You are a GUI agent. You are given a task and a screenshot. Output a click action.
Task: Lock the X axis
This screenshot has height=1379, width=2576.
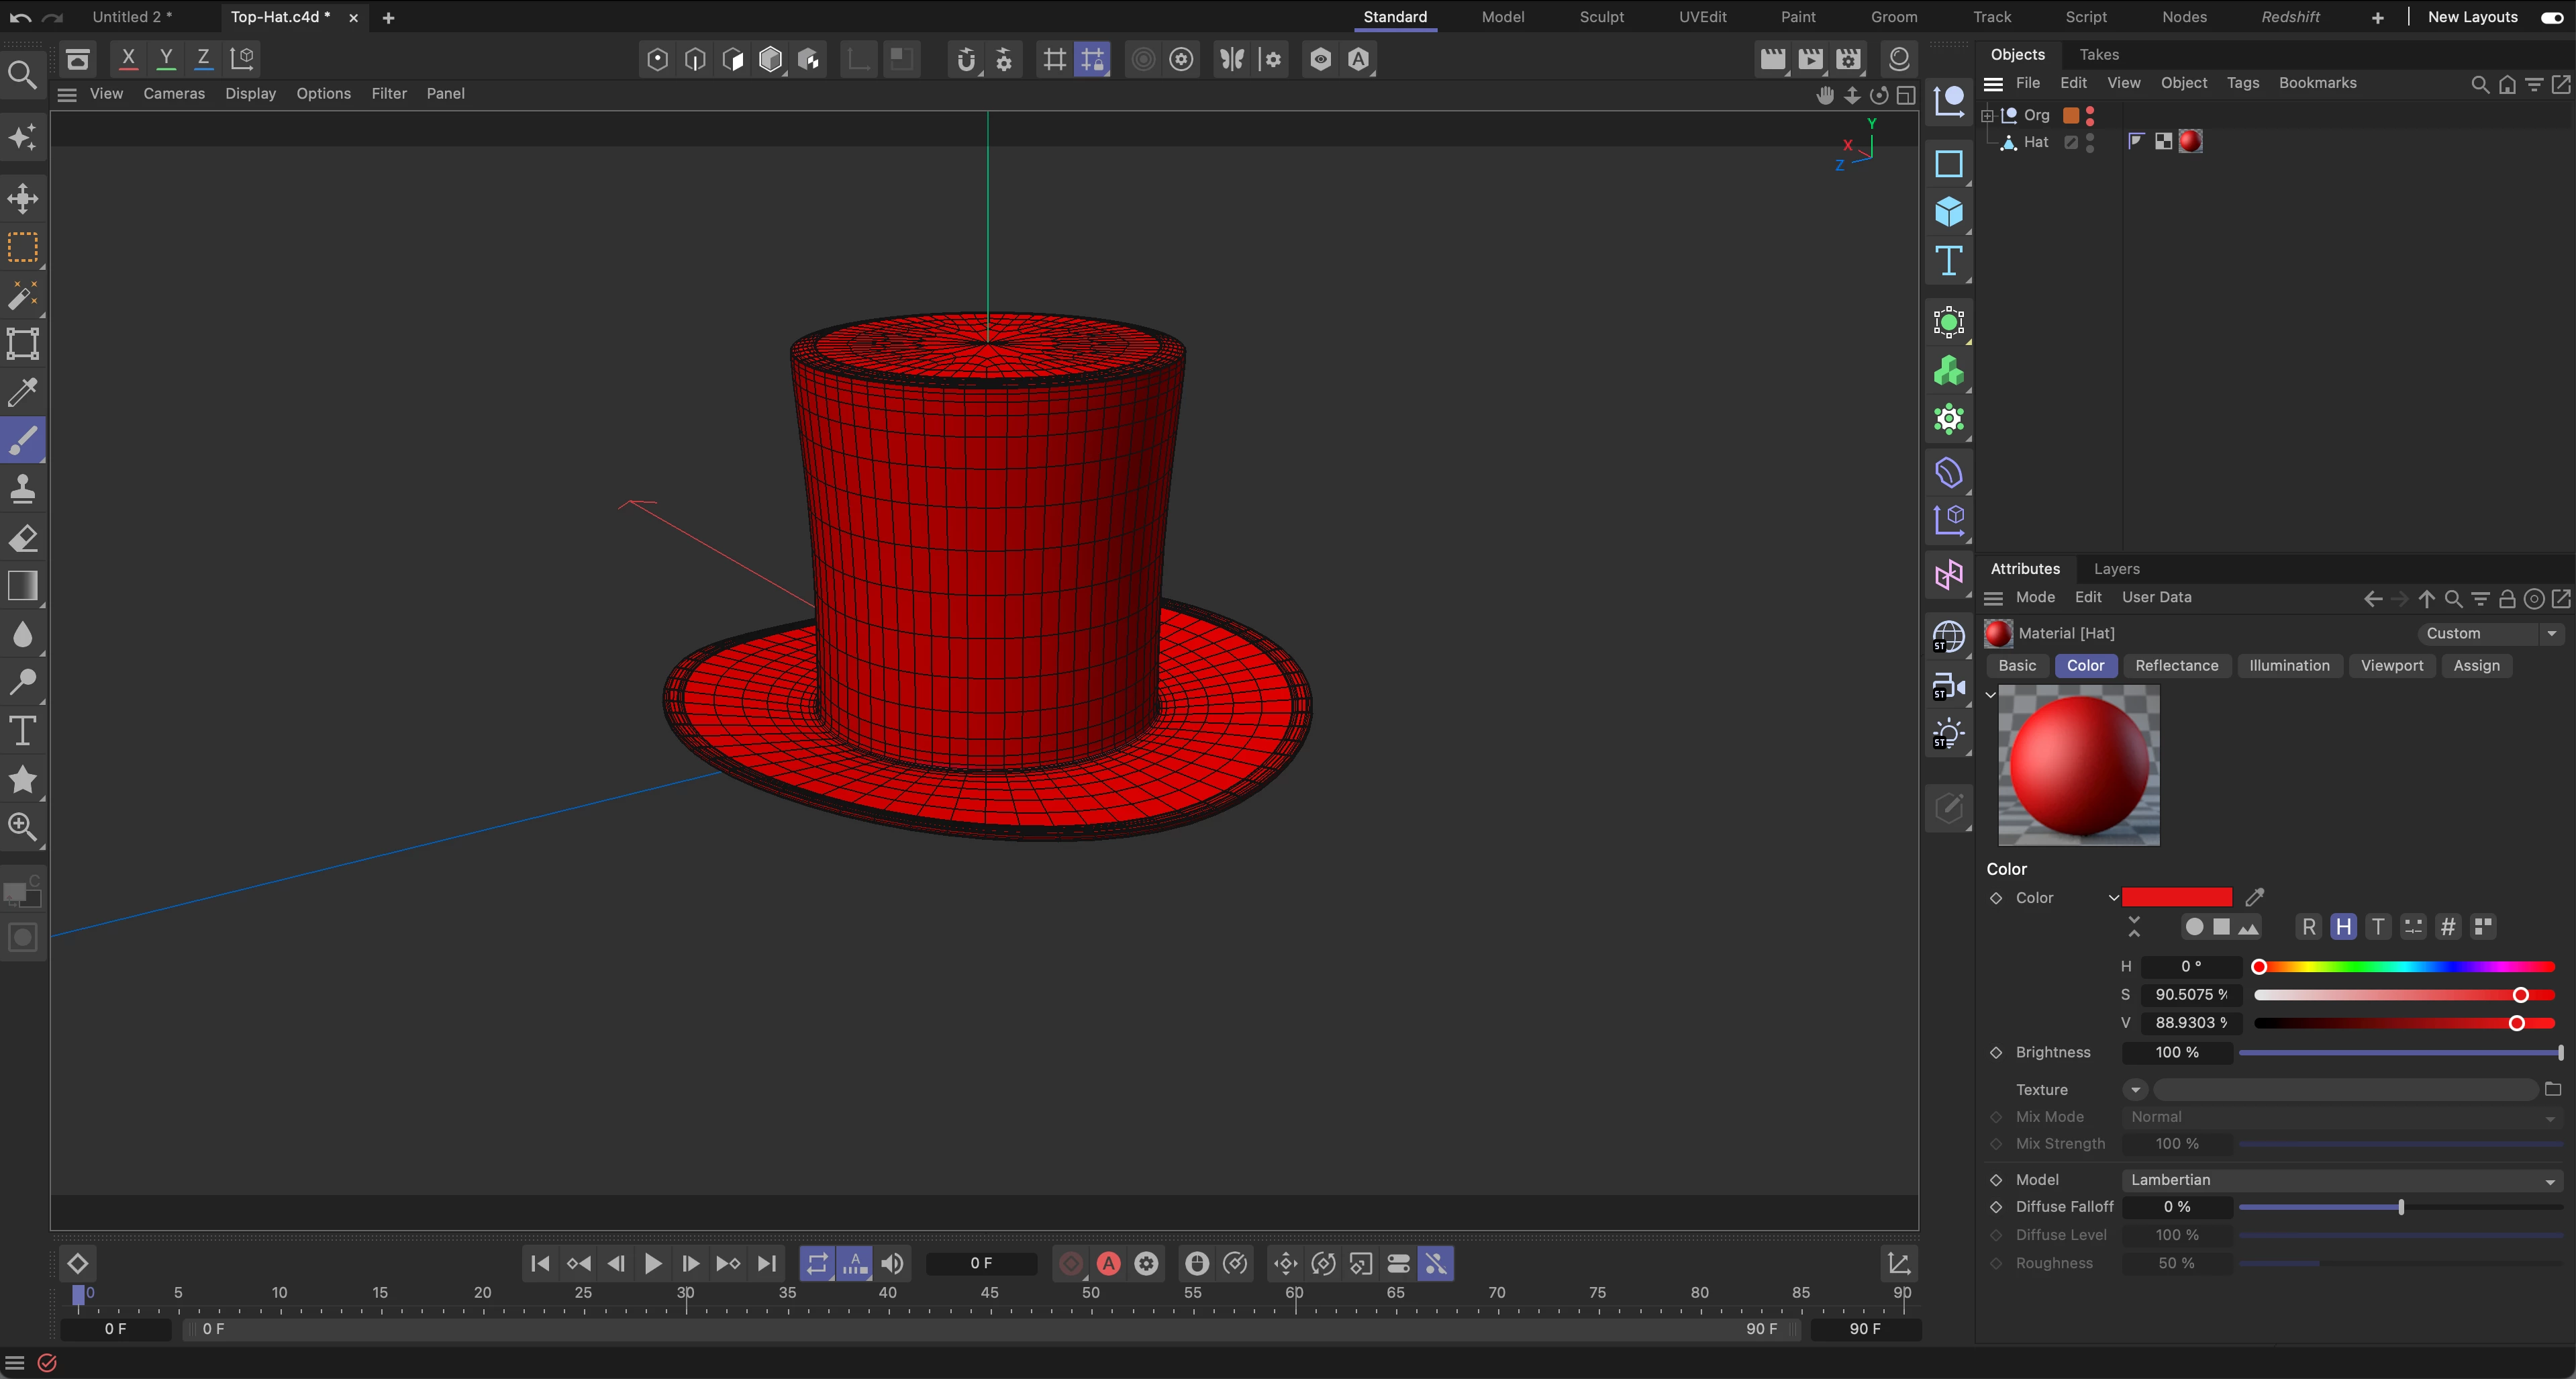(x=128, y=58)
